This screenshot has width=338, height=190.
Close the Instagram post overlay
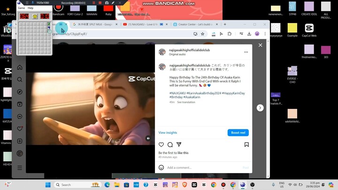261,45
